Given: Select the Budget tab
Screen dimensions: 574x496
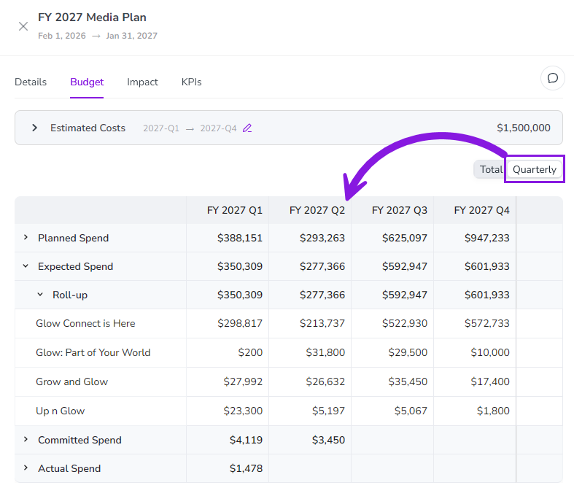Looking at the screenshot, I should [87, 82].
